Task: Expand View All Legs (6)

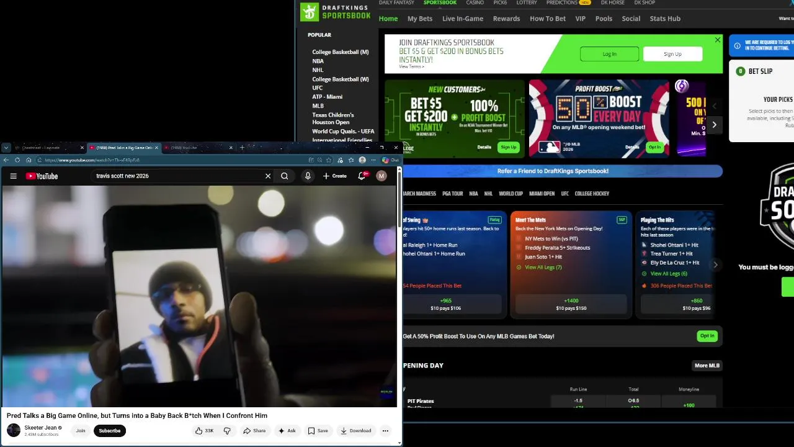Action: point(668,274)
